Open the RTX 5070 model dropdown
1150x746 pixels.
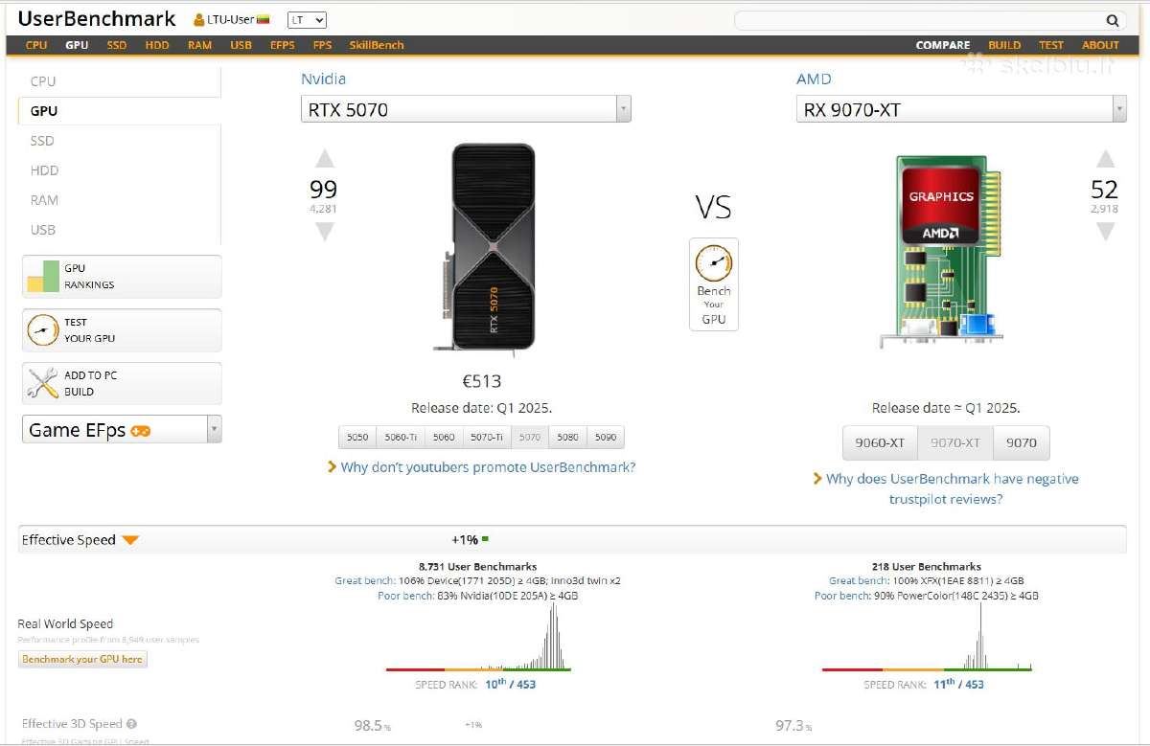(466, 109)
